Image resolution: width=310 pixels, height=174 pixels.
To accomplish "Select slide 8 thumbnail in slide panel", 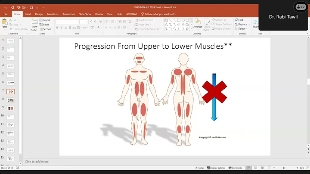I will pyautogui.click(x=11, y=100).
